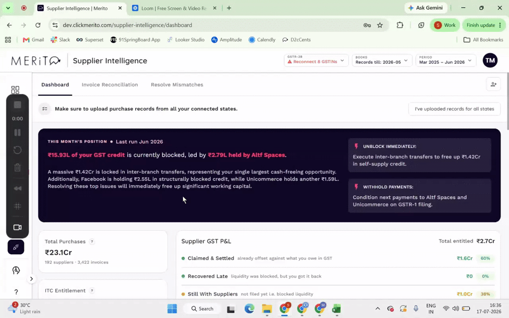Click I've uploaded records for all states

pyautogui.click(x=454, y=109)
